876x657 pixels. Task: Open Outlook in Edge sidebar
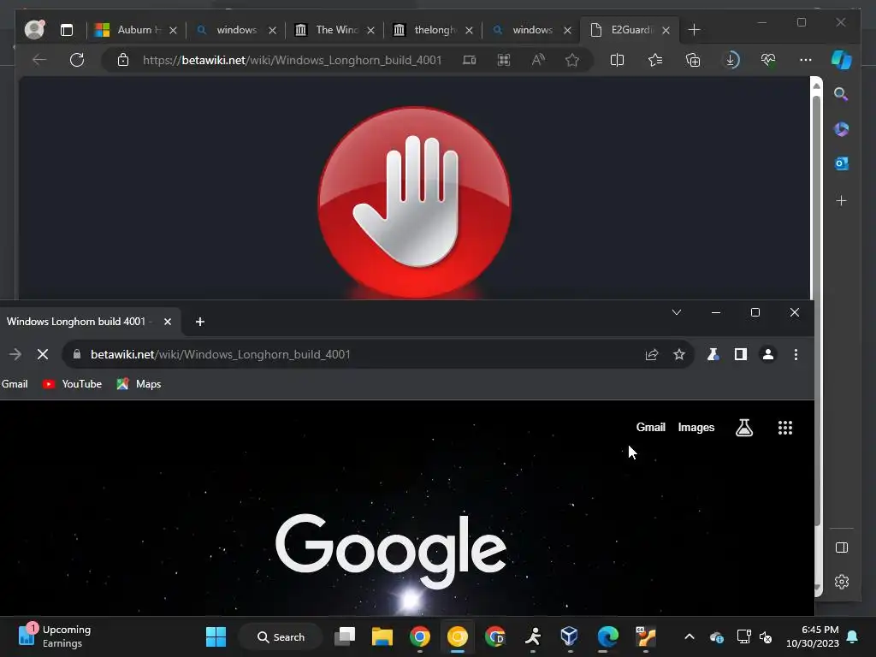[842, 163]
